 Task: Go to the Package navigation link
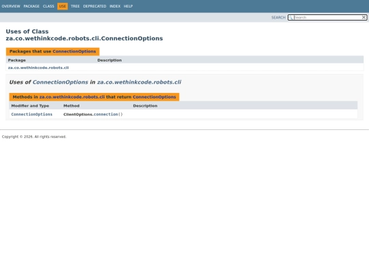pyautogui.click(x=31, y=6)
